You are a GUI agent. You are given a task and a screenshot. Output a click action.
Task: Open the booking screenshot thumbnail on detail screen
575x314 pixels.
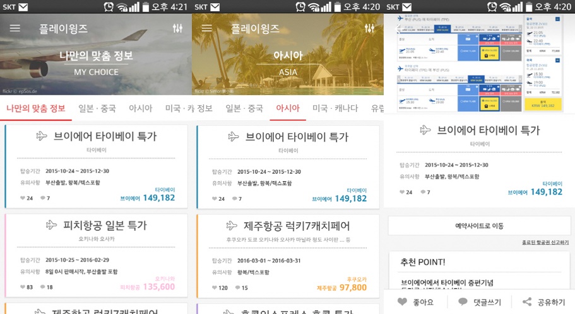[479, 64]
